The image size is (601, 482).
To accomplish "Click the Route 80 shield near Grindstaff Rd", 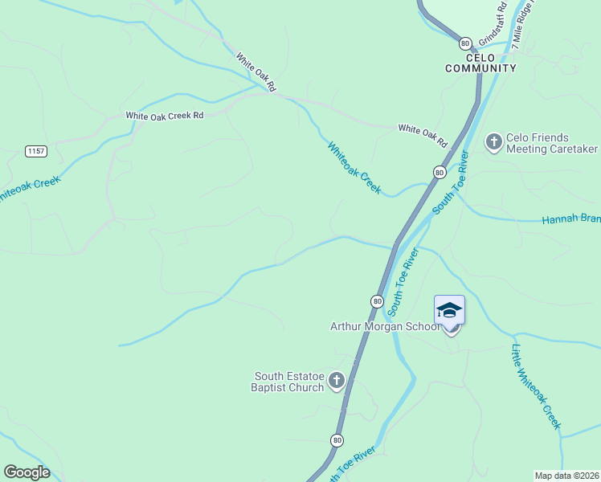I will click(465, 43).
